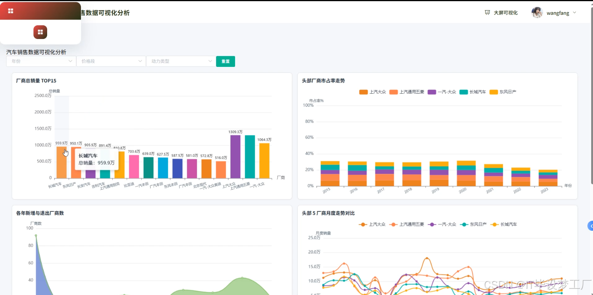Toggle 上汽大众 legend in monthly trend chart
This screenshot has width=593, height=295.
click(372, 224)
